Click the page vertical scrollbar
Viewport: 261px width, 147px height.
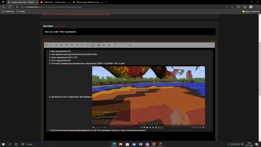260,69
